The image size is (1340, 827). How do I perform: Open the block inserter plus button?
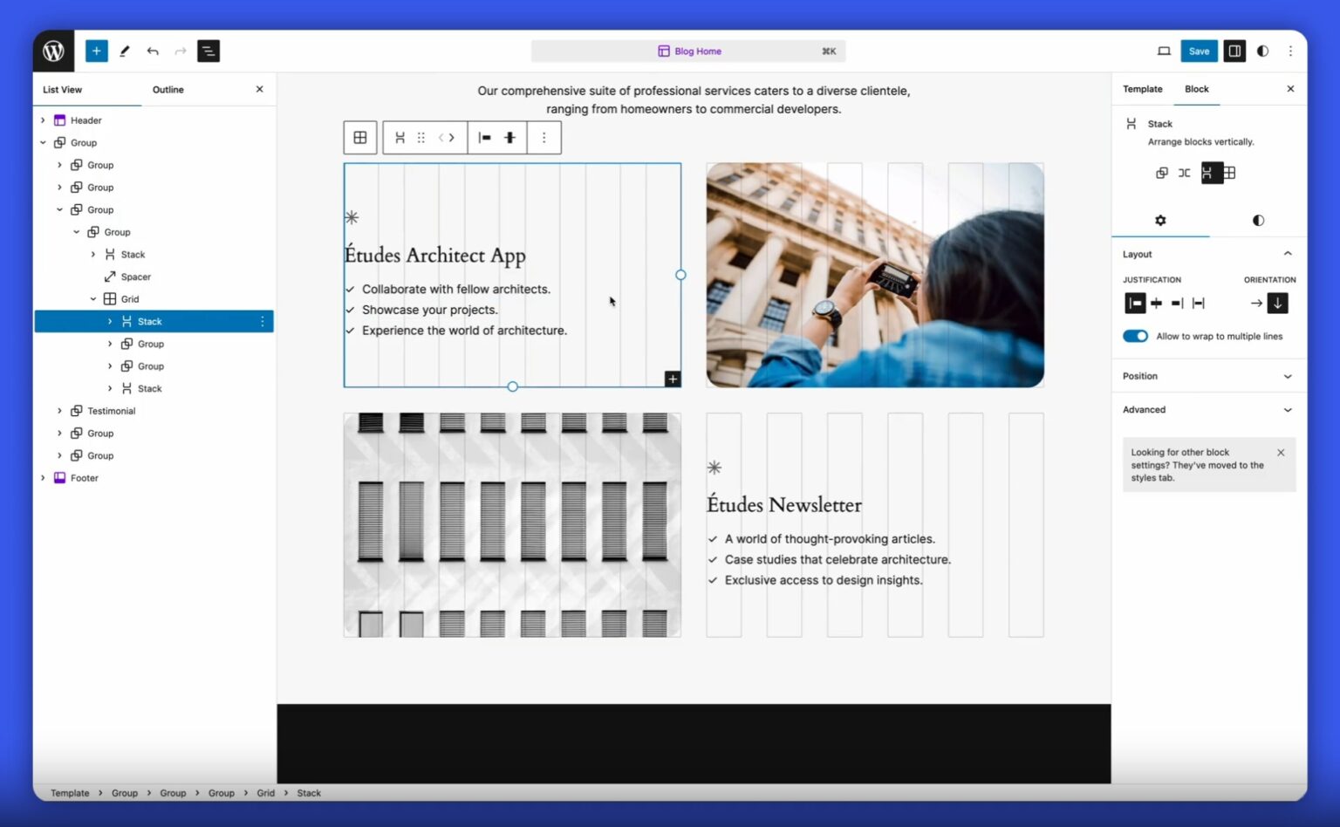pos(97,51)
